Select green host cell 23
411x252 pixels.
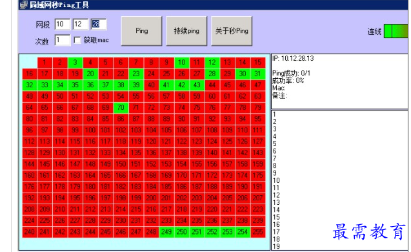136,74
